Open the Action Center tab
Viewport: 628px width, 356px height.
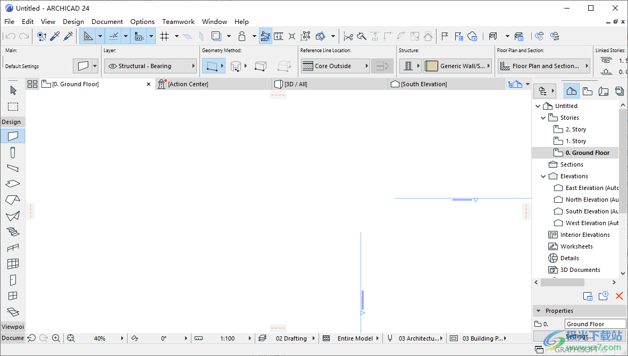point(213,84)
